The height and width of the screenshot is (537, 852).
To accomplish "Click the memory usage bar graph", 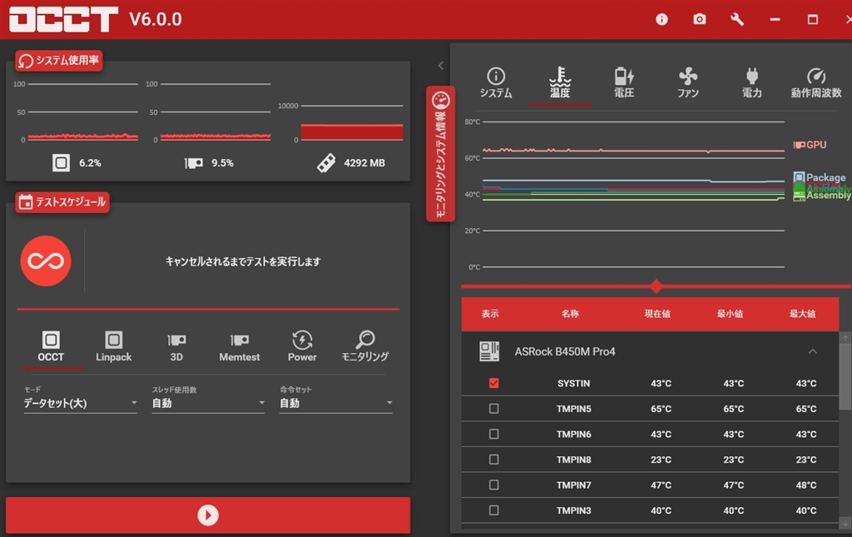I will [352, 132].
